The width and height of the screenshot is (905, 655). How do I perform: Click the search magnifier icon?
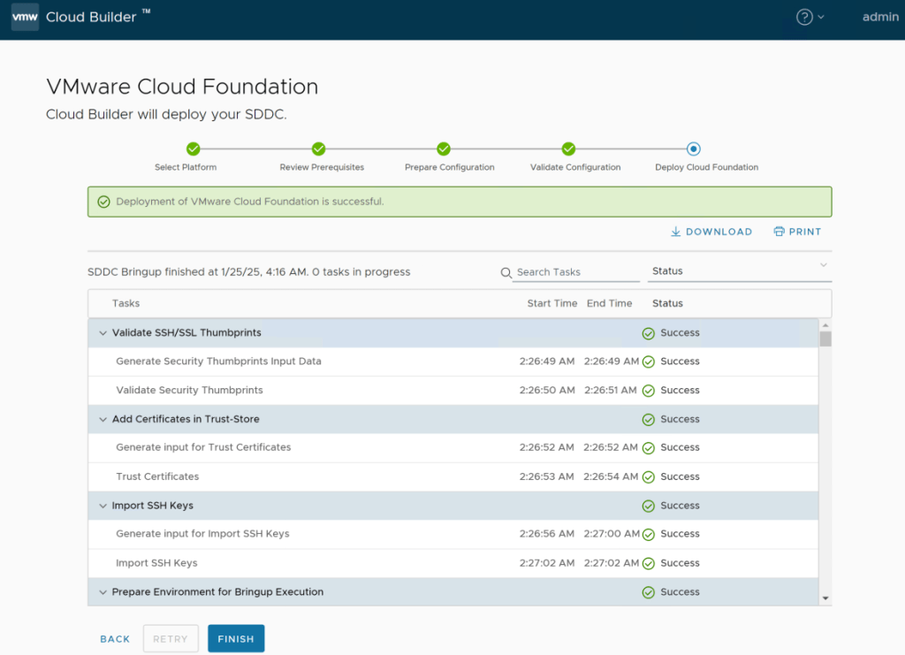coord(506,272)
